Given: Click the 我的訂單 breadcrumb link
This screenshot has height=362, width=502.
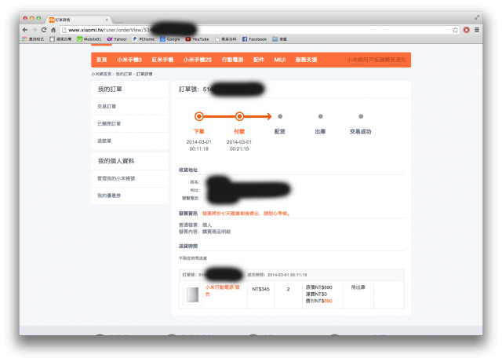Looking at the screenshot, I should 124,74.
